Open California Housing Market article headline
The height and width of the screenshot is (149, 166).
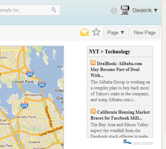pyautogui.click(x=120, y=115)
